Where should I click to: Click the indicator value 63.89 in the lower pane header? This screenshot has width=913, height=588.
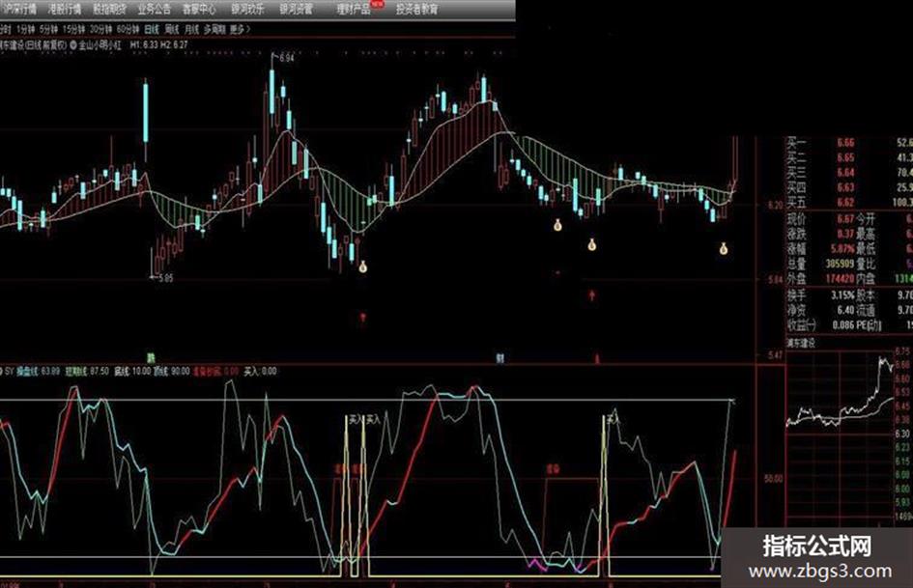pyautogui.click(x=50, y=372)
